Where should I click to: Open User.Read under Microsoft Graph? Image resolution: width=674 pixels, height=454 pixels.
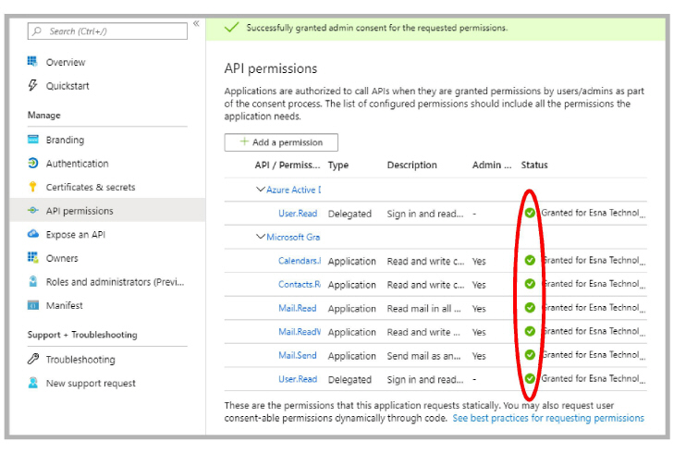click(298, 379)
